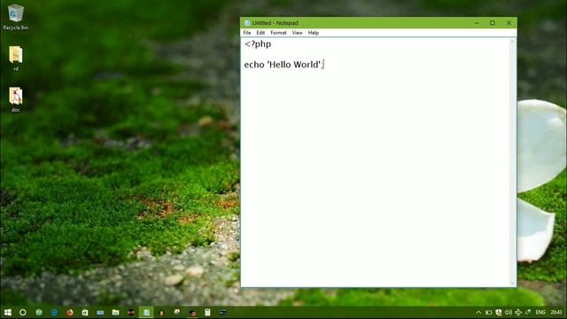Screen dimensions: 567x319
Task: Click the ENG language indicator
Action: pos(540,313)
